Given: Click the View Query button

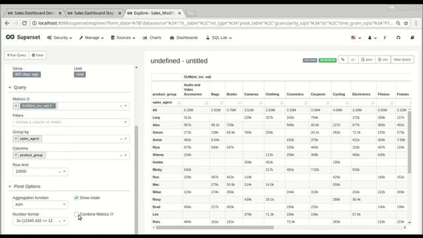Looking at the screenshot, I should (403, 59).
